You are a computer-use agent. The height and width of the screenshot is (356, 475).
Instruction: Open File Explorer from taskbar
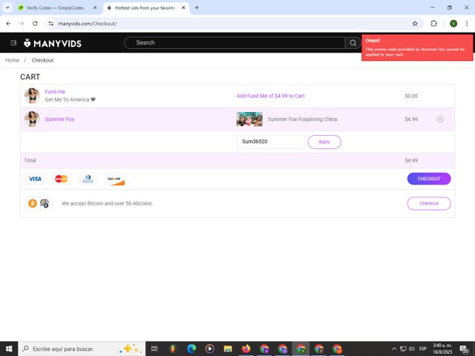click(228, 349)
